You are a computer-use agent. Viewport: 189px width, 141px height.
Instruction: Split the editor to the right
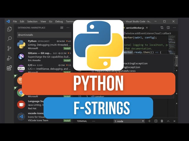168,28
